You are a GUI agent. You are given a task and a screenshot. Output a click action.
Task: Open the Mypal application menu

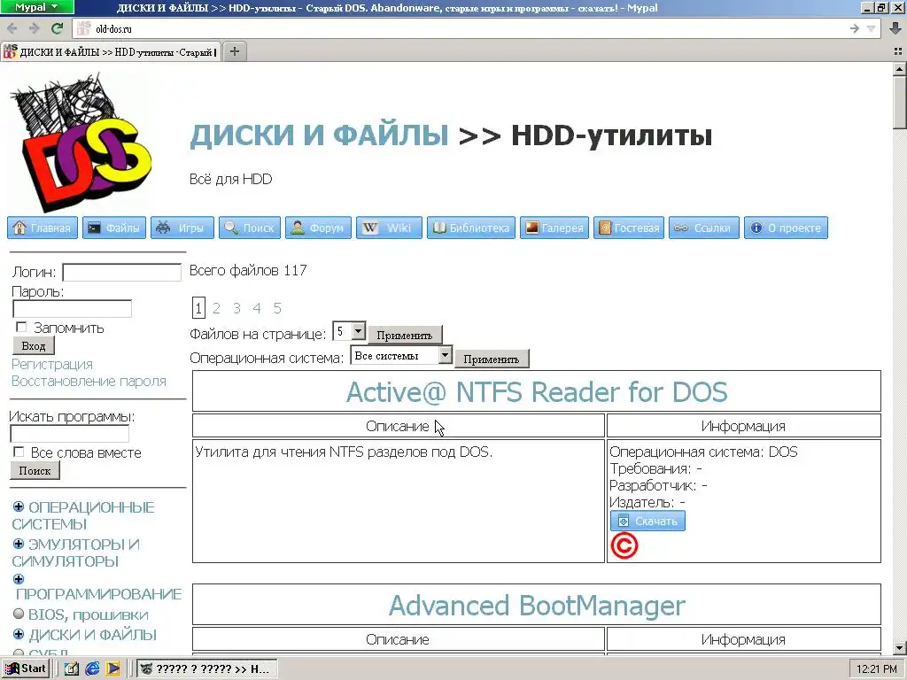37,7
